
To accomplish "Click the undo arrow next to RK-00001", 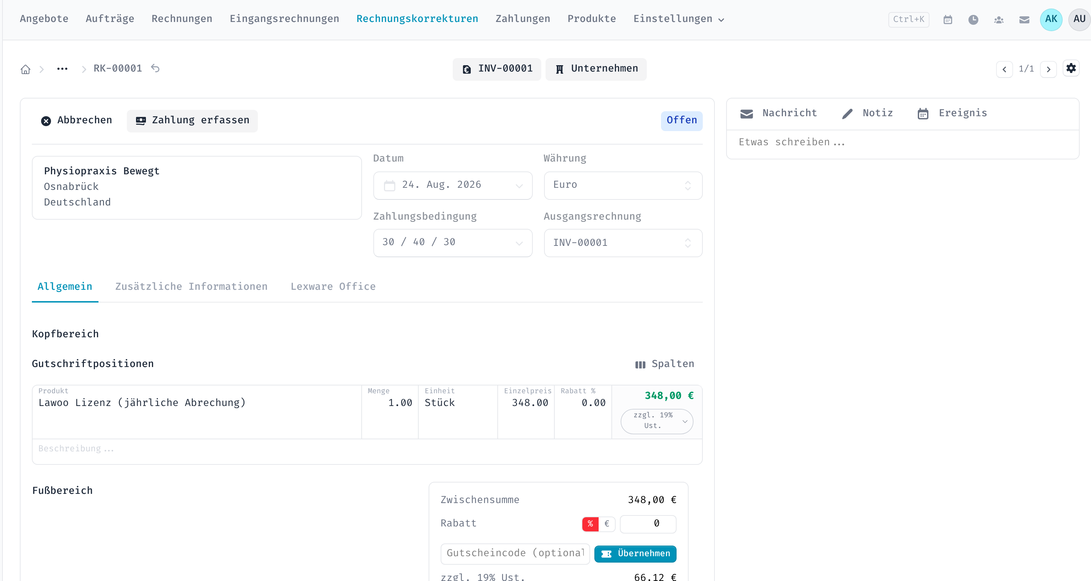I will [156, 68].
